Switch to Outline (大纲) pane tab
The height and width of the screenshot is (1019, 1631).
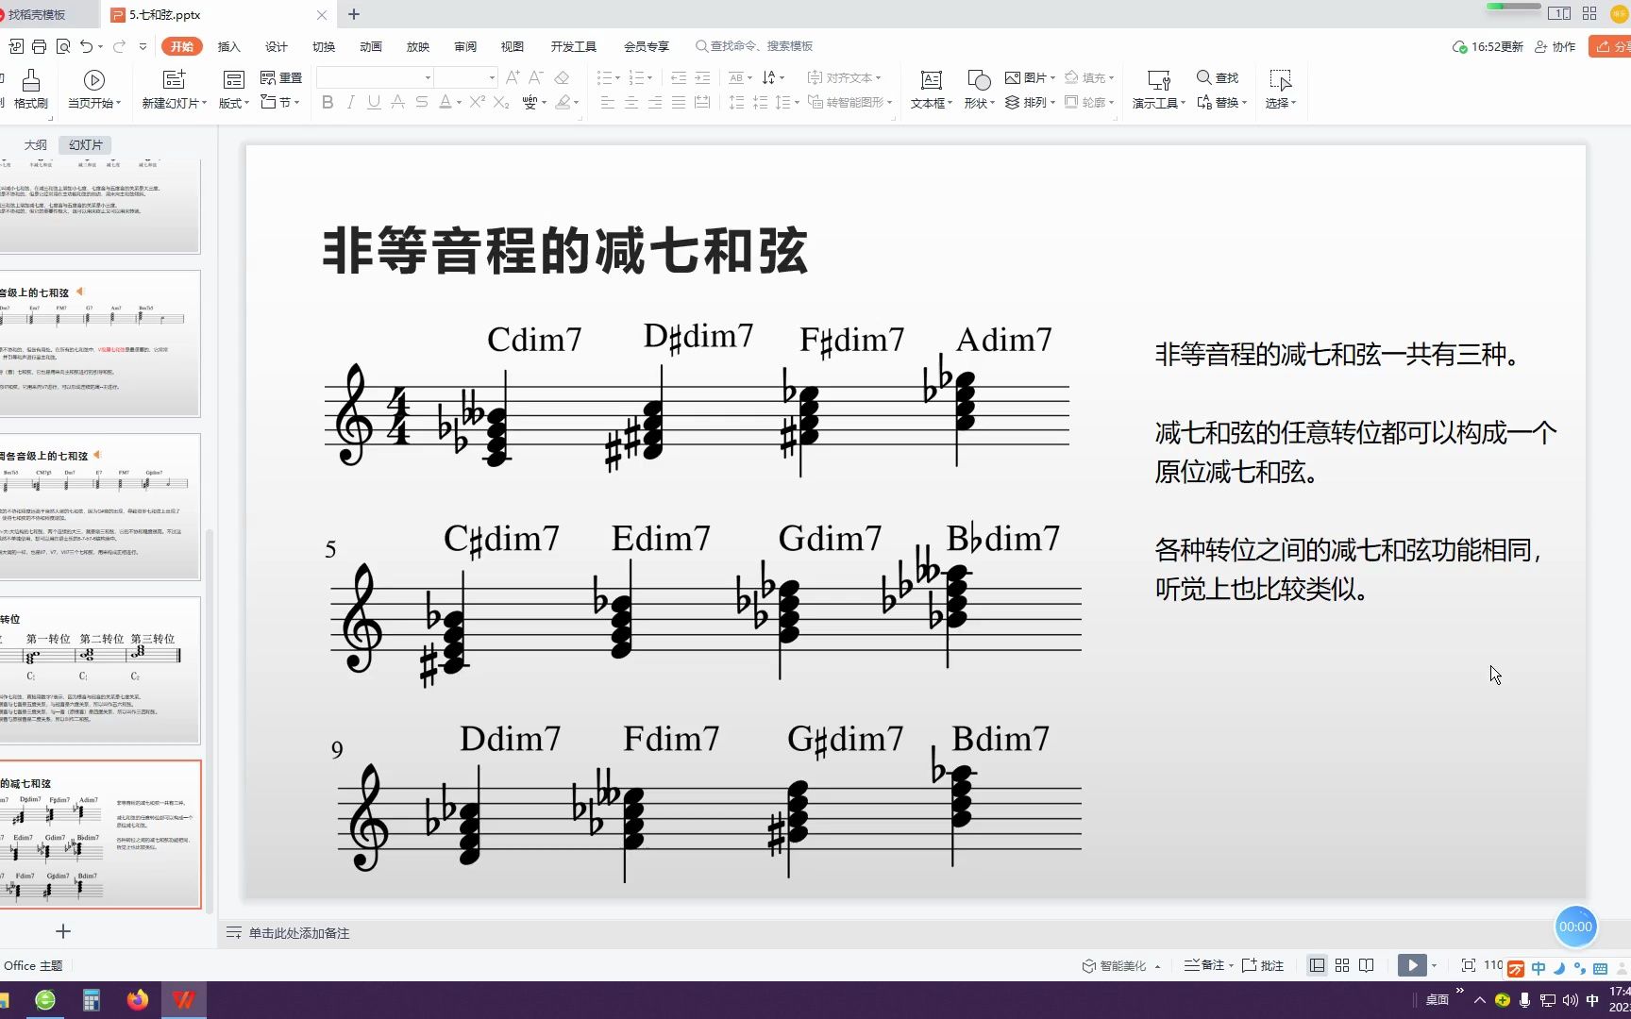[x=35, y=144]
